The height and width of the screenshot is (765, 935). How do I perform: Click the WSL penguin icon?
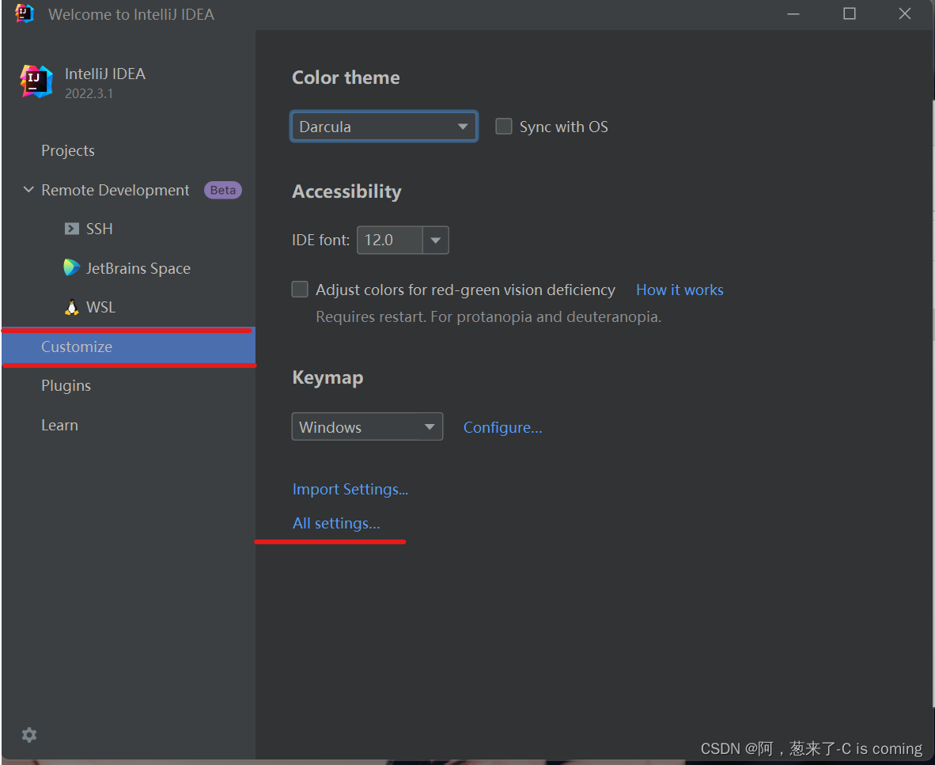(x=71, y=306)
